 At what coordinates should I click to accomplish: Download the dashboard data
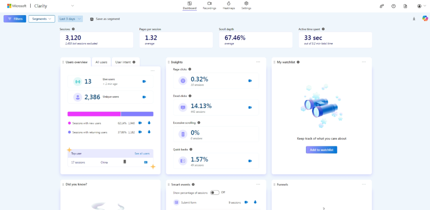coord(414,19)
